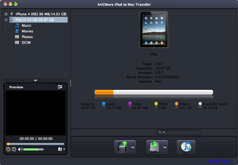
Task: Click the preview seek progress bar
Action: [36, 144]
